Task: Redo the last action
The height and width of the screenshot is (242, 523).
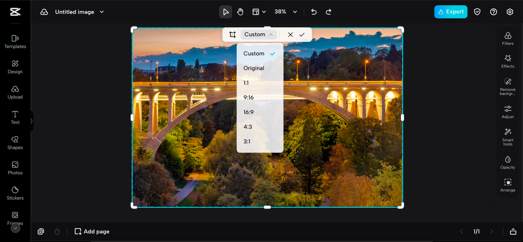Action: click(329, 12)
